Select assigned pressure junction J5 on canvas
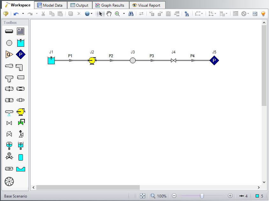This screenshot has height=201, width=269. (x=214, y=60)
